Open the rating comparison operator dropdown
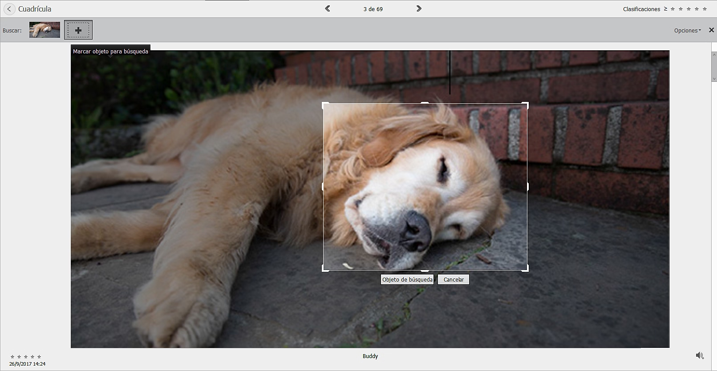717x371 pixels. click(665, 9)
